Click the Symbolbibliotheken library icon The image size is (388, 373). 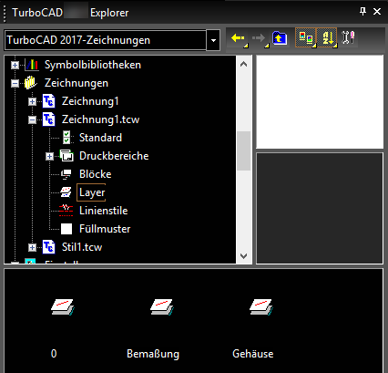click(32, 65)
